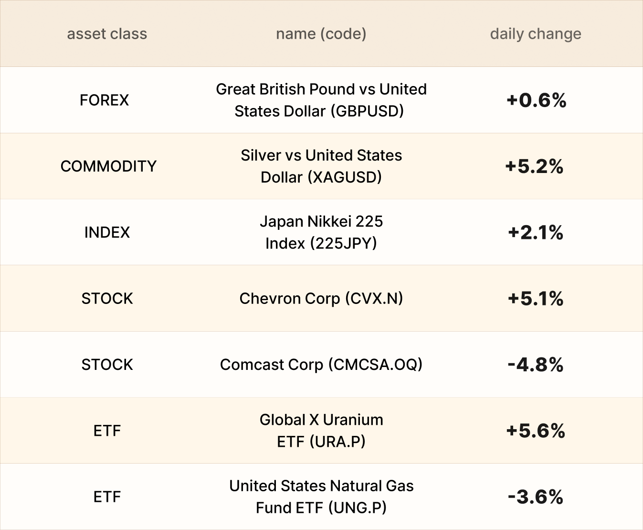Select the COMMODITY asset class cell

click(108, 166)
